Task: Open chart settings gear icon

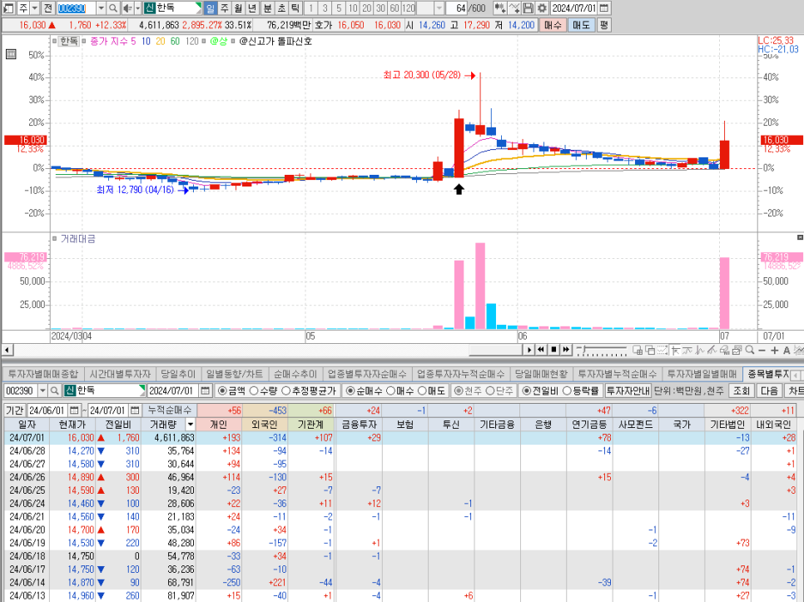Action: point(542,8)
